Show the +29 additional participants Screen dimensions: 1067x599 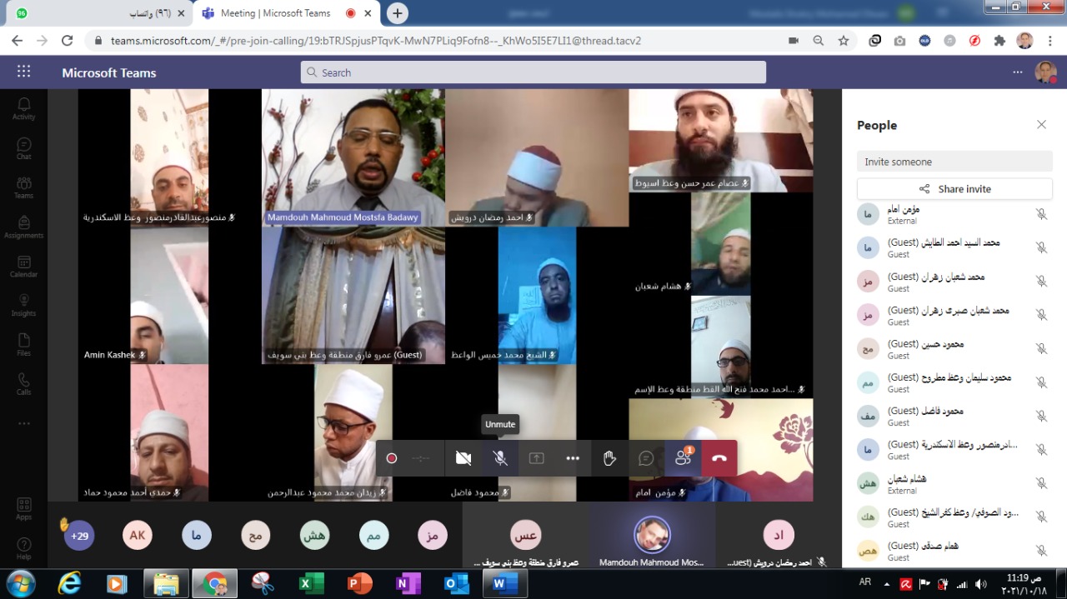coord(80,536)
